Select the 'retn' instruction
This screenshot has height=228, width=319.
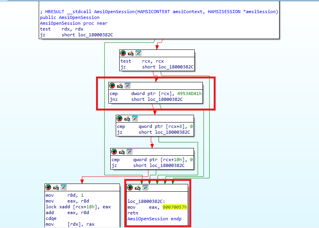coord(133,213)
